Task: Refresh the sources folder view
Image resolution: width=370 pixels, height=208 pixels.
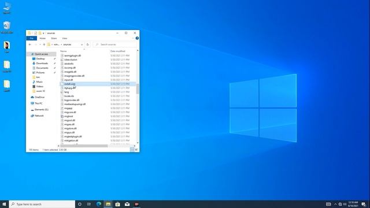Action: point(87,44)
